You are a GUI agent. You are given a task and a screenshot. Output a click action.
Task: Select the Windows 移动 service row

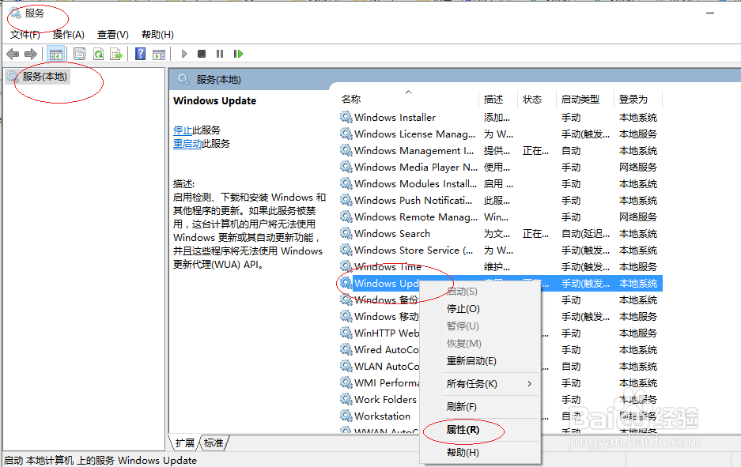tap(387, 316)
